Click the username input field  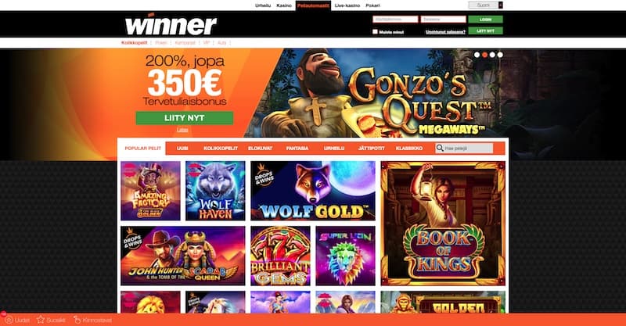[x=395, y=19]
